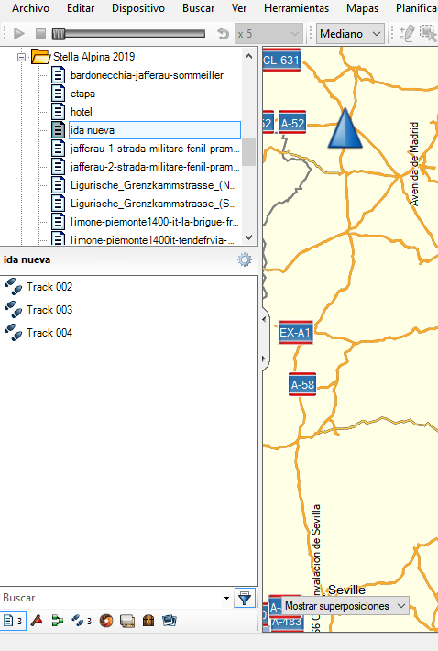Screen dimensions: 438x651
Task: Click the A-52 road shield
Action: click(x=292, y=123)
